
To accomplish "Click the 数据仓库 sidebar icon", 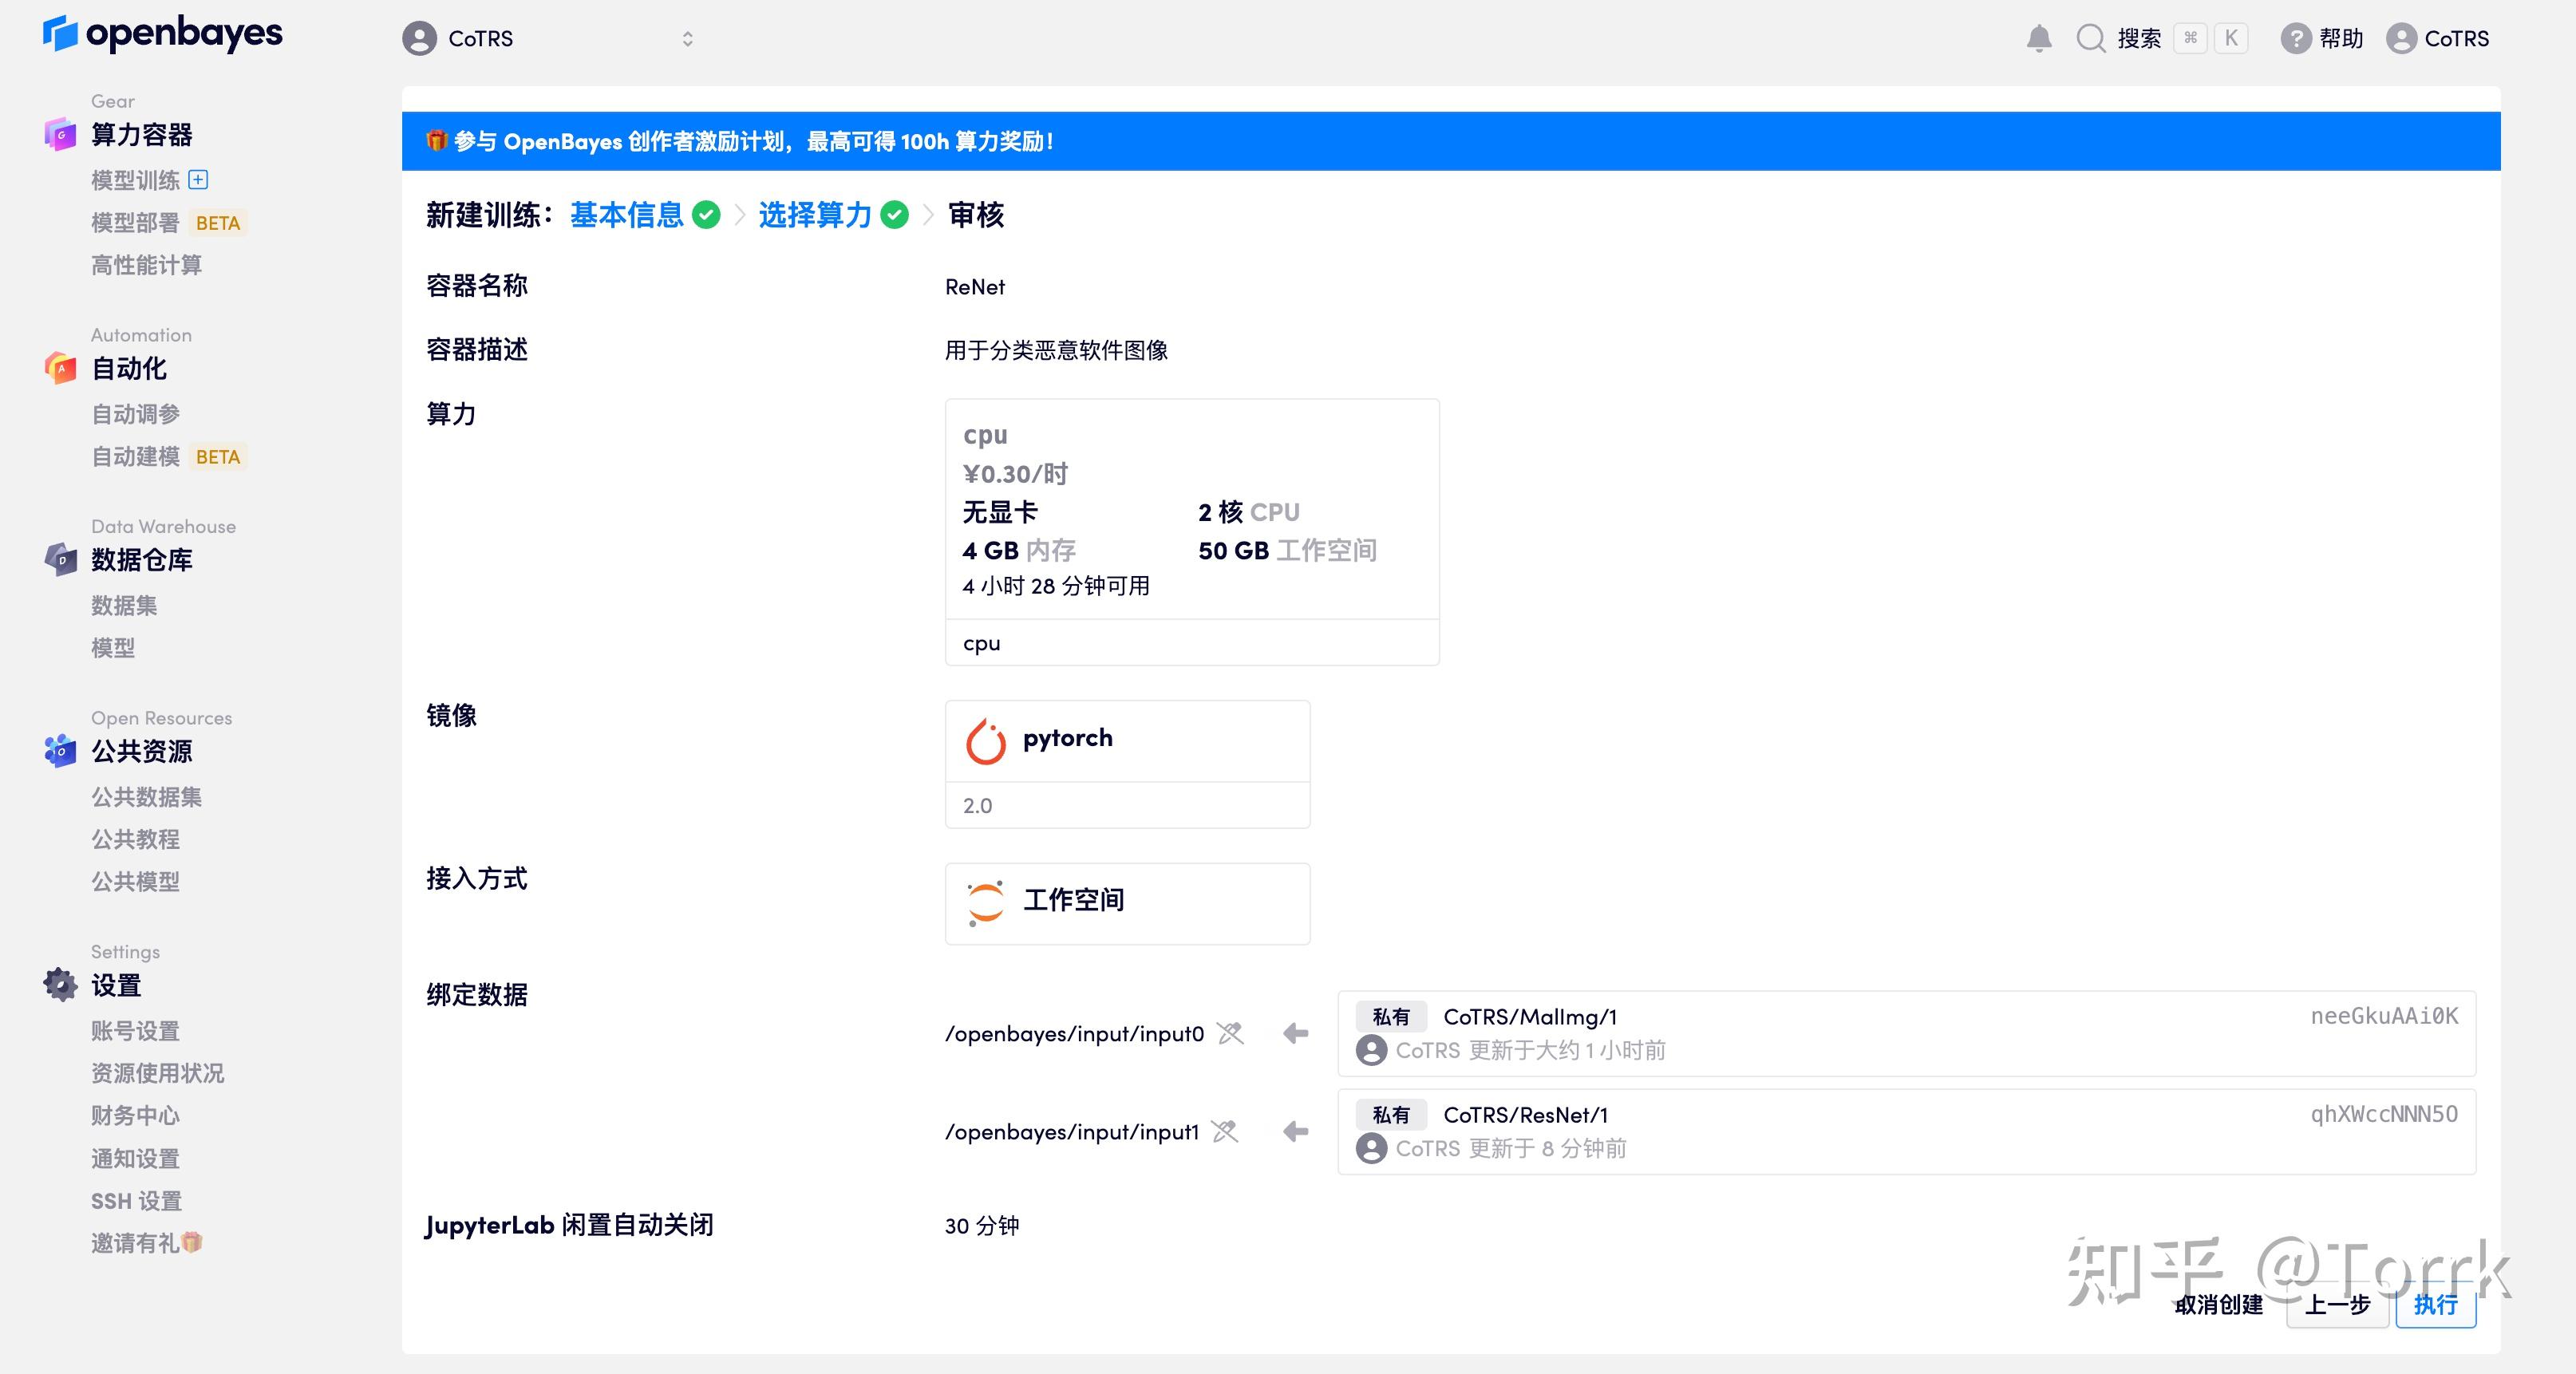I will pyautogui.click(x=59, y=561).
